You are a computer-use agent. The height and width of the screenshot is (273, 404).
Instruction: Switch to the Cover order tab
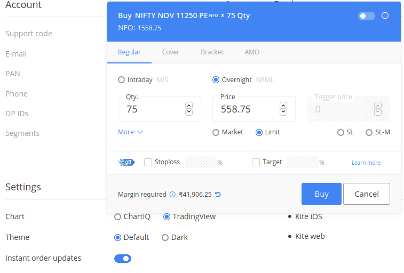[171, 52]
